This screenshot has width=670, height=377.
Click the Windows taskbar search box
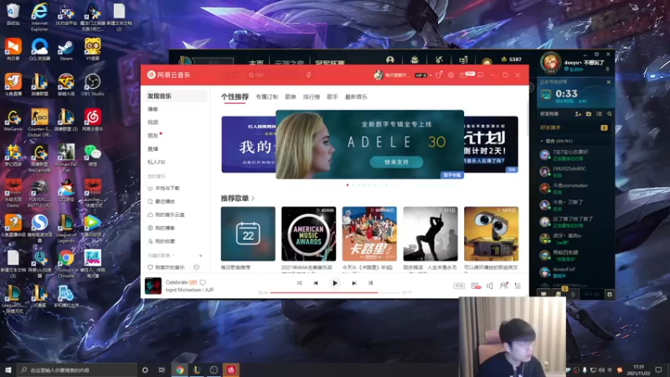(77, 370)
